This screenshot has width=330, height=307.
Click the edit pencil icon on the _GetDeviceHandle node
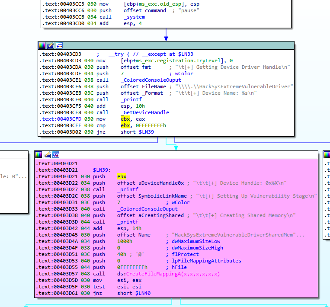click(51, 45)
